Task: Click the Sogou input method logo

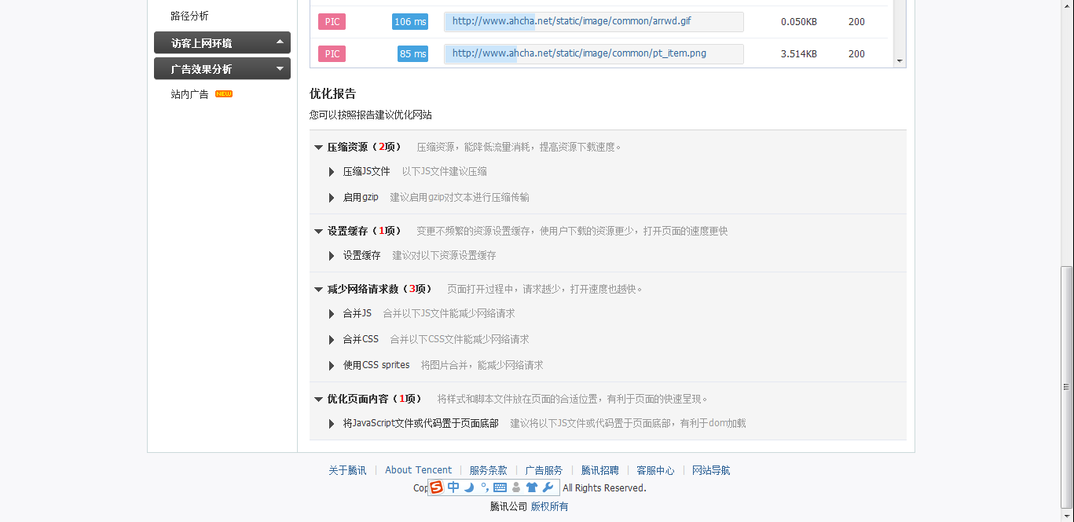Action: [437, 487]
